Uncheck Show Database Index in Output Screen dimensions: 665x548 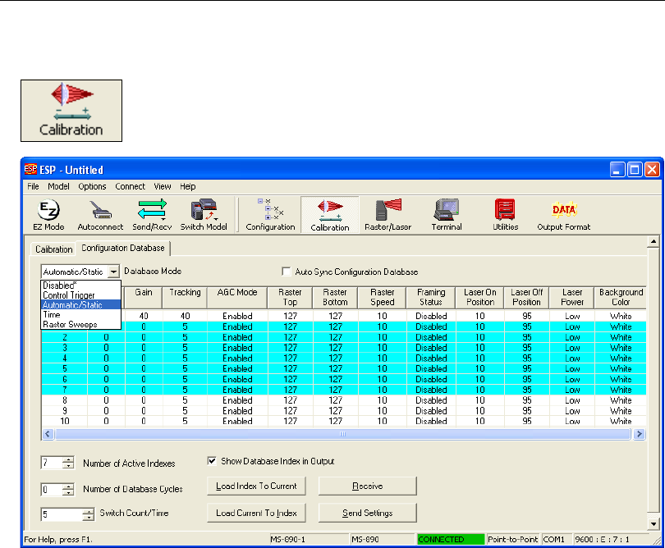(x=213, y=461)
